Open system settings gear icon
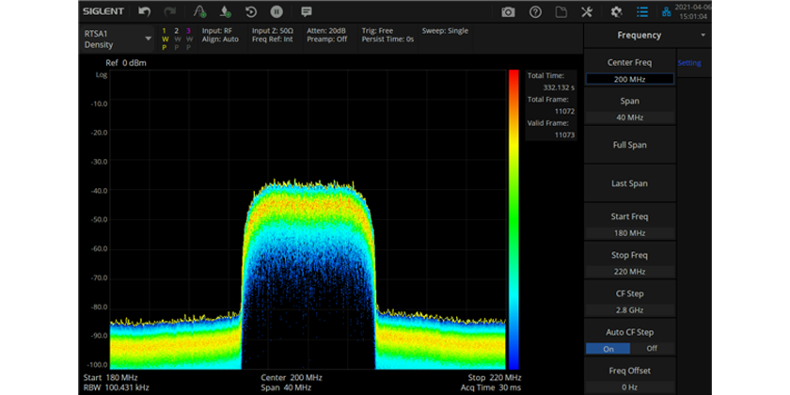The width and height of the screenshot is (790, 395). click(617, 11)
